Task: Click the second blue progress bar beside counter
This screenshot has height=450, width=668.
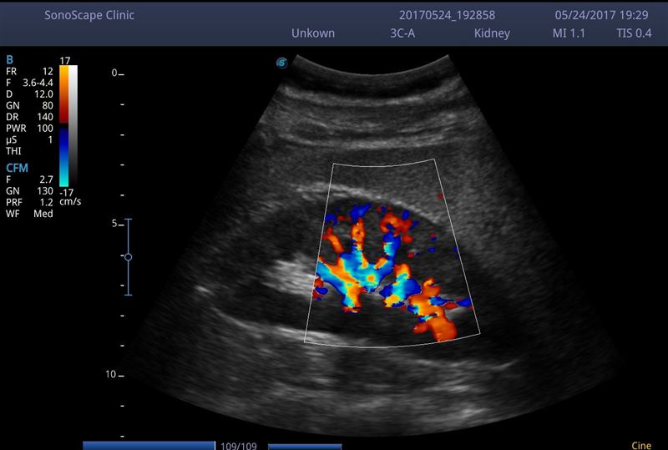Action: [305, 447]
